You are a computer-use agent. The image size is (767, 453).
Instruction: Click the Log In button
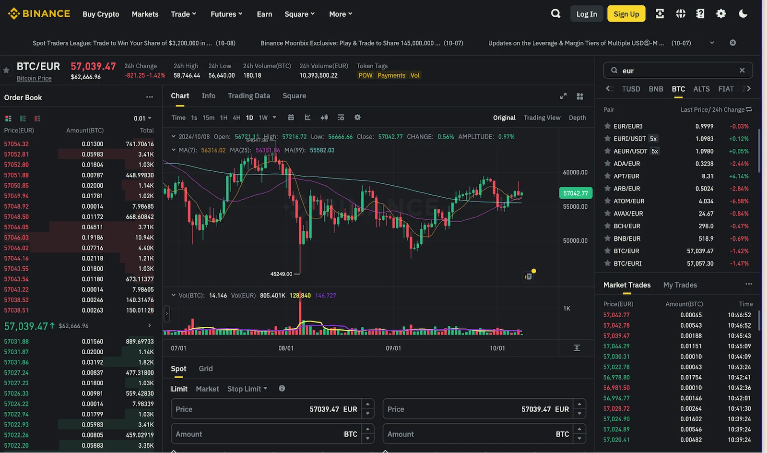(587, 14)
